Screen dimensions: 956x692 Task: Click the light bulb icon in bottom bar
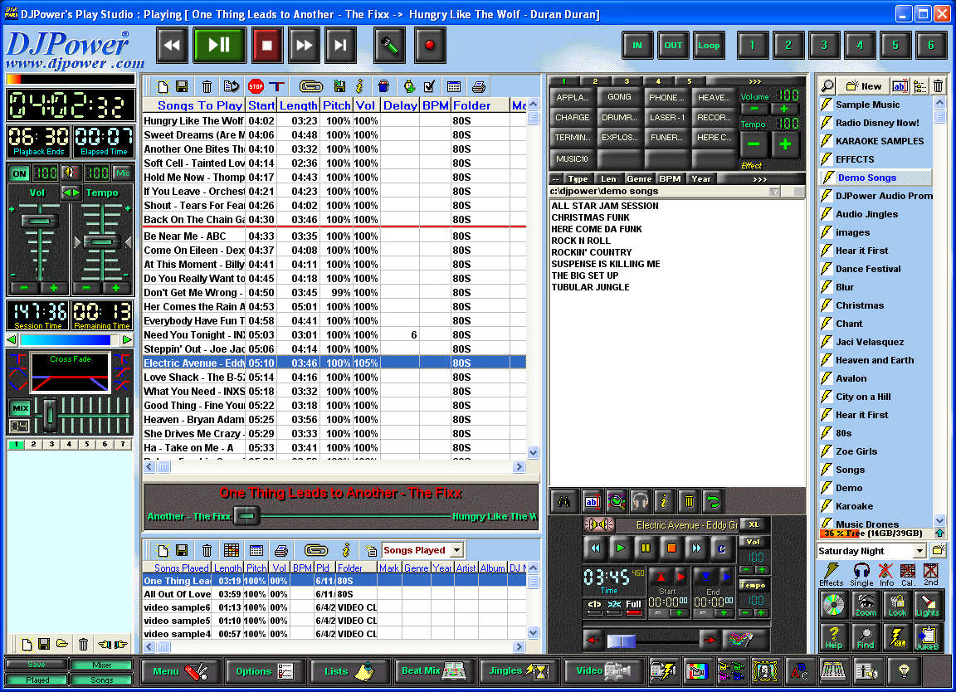905,671
